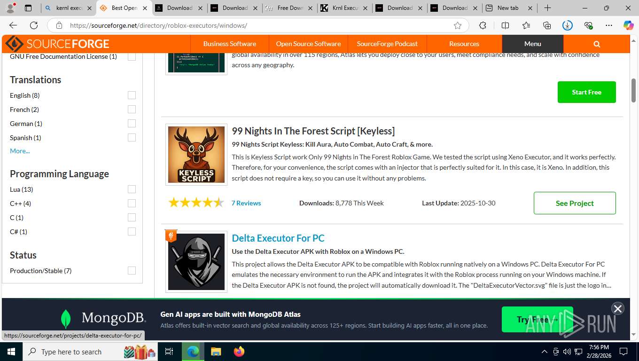Open the Favorites list icon
639x361 pixels.
(526, 25)
